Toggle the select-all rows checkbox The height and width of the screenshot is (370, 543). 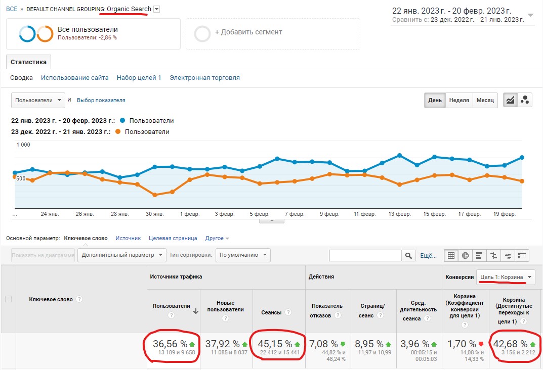tap(8, 299)
